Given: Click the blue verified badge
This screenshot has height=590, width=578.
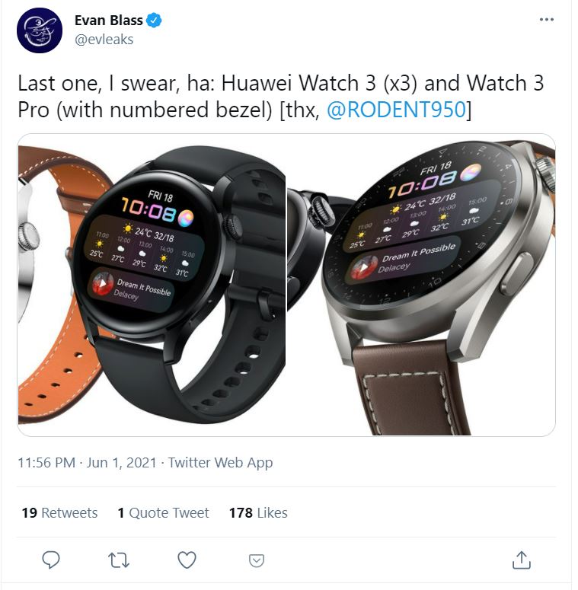Looking at the screenshot, I should (154, 20).
